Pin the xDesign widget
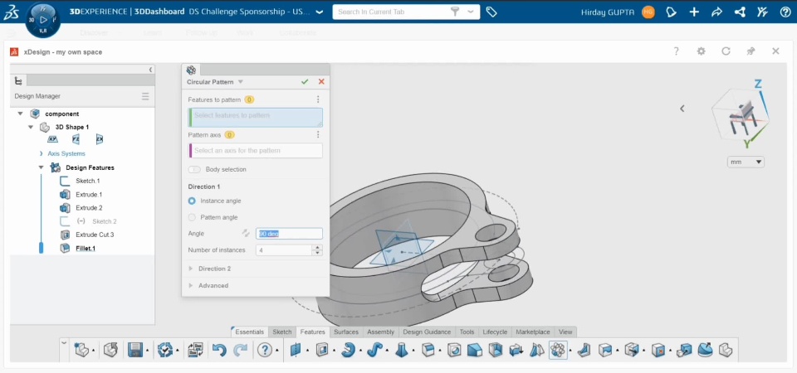Viewport: 797px width, 373px height. pos(751,51)
